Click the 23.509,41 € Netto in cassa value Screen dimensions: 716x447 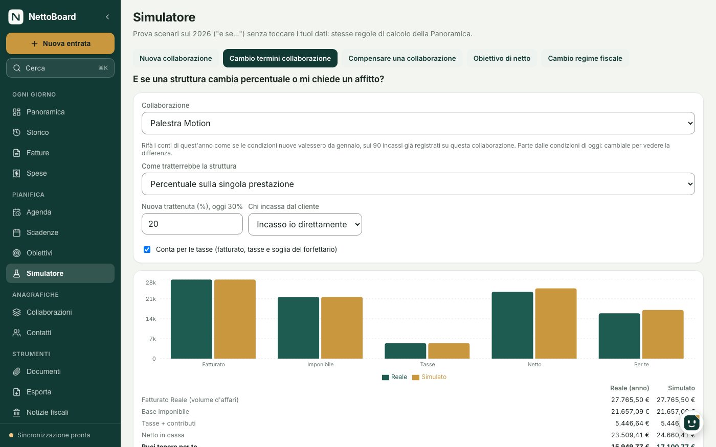point(630,435)
